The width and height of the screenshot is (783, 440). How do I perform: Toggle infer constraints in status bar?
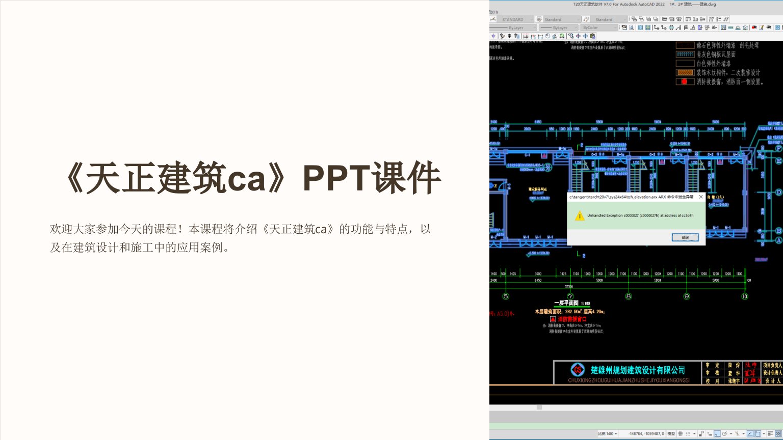[x=701, y=434]
